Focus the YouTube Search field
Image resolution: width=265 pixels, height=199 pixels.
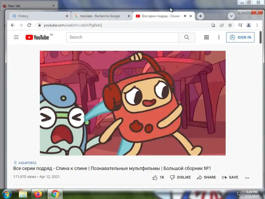coord(122,37)
